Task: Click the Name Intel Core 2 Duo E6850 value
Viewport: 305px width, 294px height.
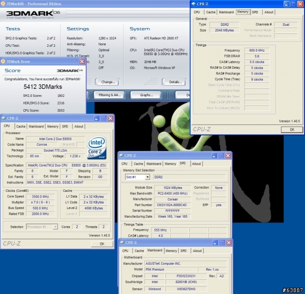Action: pyautogui.click(x=55, y=139)
